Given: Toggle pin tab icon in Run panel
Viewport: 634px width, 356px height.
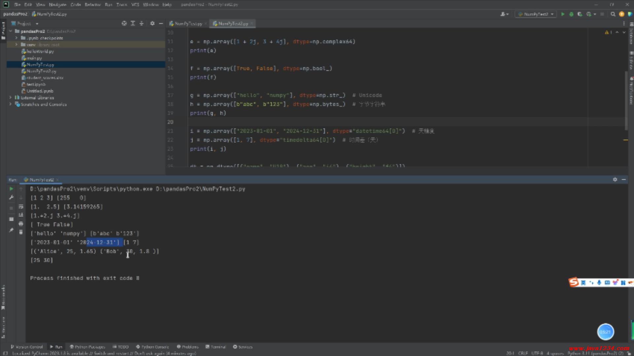Looking at the screenshot, I should coord(11,230).
